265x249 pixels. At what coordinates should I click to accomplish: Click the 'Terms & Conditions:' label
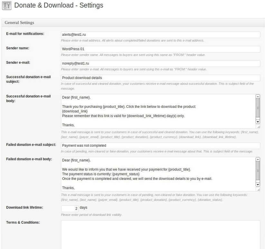(23, 223)
